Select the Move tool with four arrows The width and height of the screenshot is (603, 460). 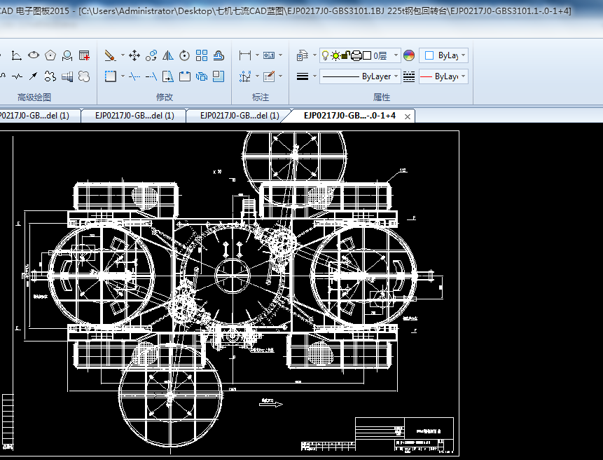point(134,55)
